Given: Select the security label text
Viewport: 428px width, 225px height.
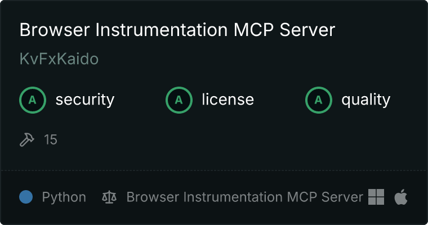Looking at the screenshot, I should (x=85, y=100).
